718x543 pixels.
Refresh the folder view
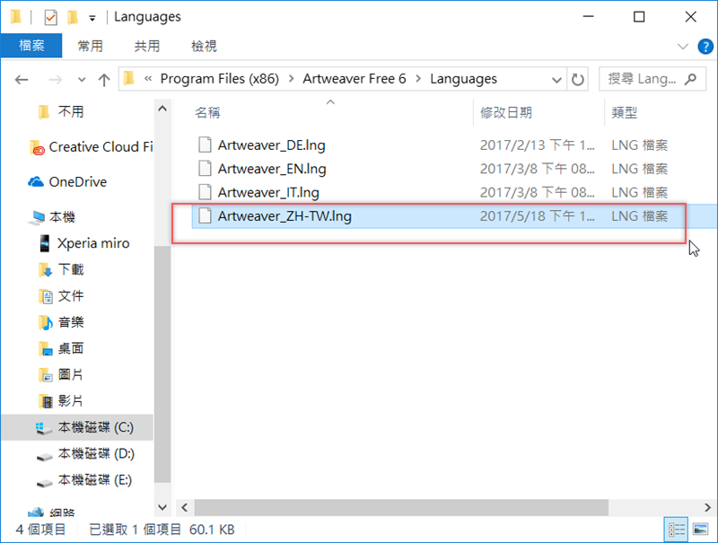pyautogui.click(x=577, y=80)
